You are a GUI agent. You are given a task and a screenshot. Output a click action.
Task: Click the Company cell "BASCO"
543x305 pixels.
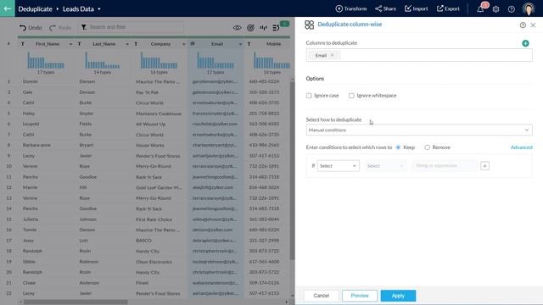143,241
